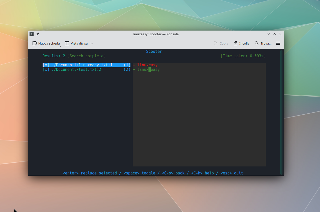
Task: Toggle checkbox for linuxeasy.txt:1 result
Action: click(46, 65)
